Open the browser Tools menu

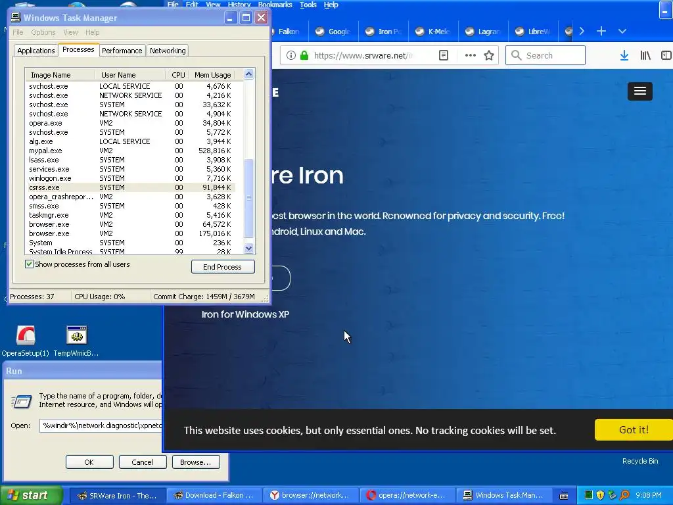pos(308,5)
